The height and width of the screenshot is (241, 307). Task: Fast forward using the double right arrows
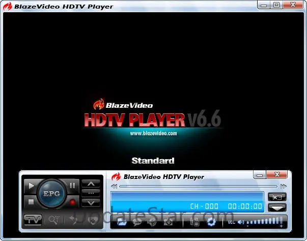284,186
